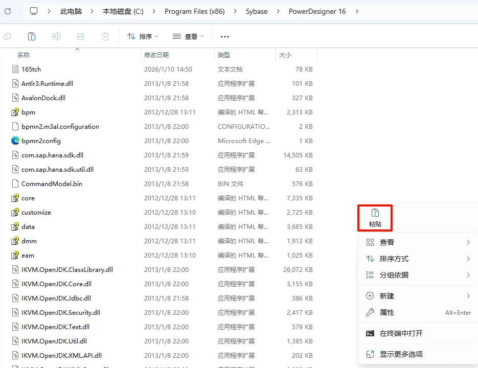
Task: Select 在终端中打开 in context menu
Action: tap(418, 333)
